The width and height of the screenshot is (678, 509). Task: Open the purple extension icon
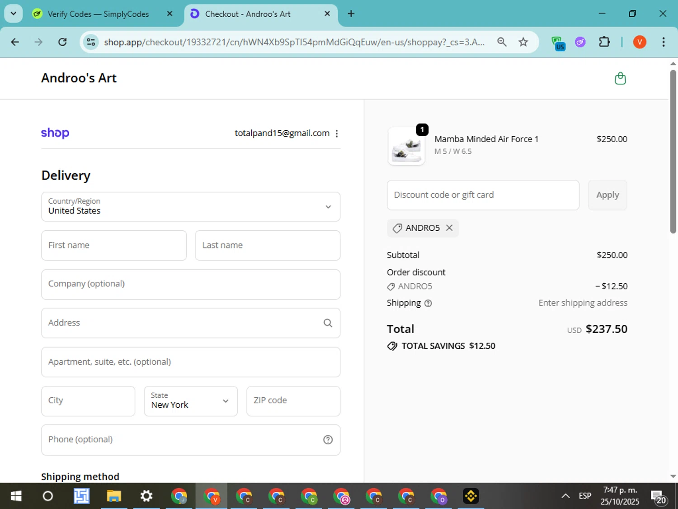[580, 42]
